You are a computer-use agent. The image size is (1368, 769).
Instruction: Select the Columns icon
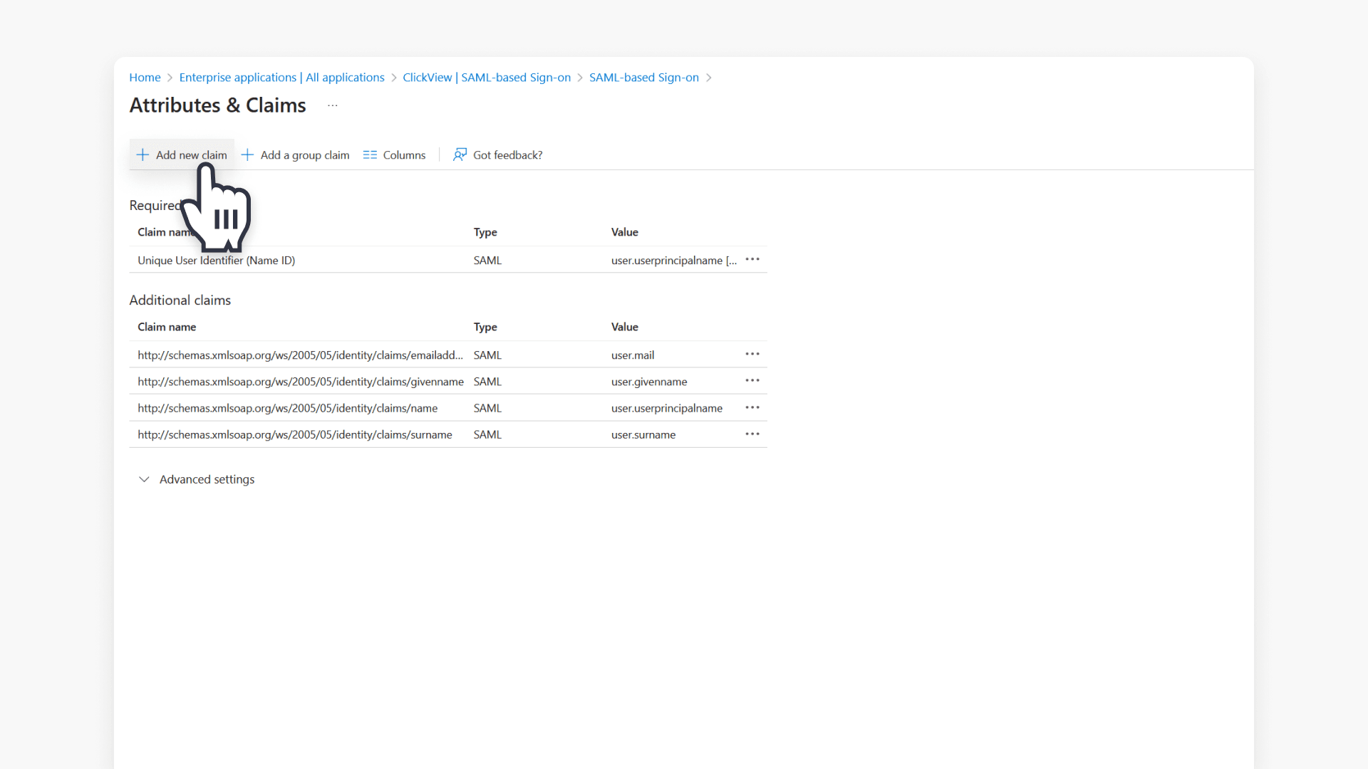coord(370,155)
